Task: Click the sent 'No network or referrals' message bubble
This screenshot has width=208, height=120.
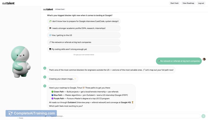Action: (179, 61)
